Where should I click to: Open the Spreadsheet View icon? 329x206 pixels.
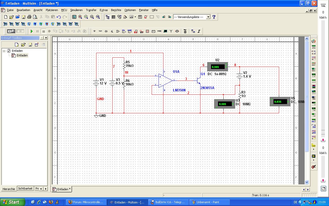(x=113, y=17)
